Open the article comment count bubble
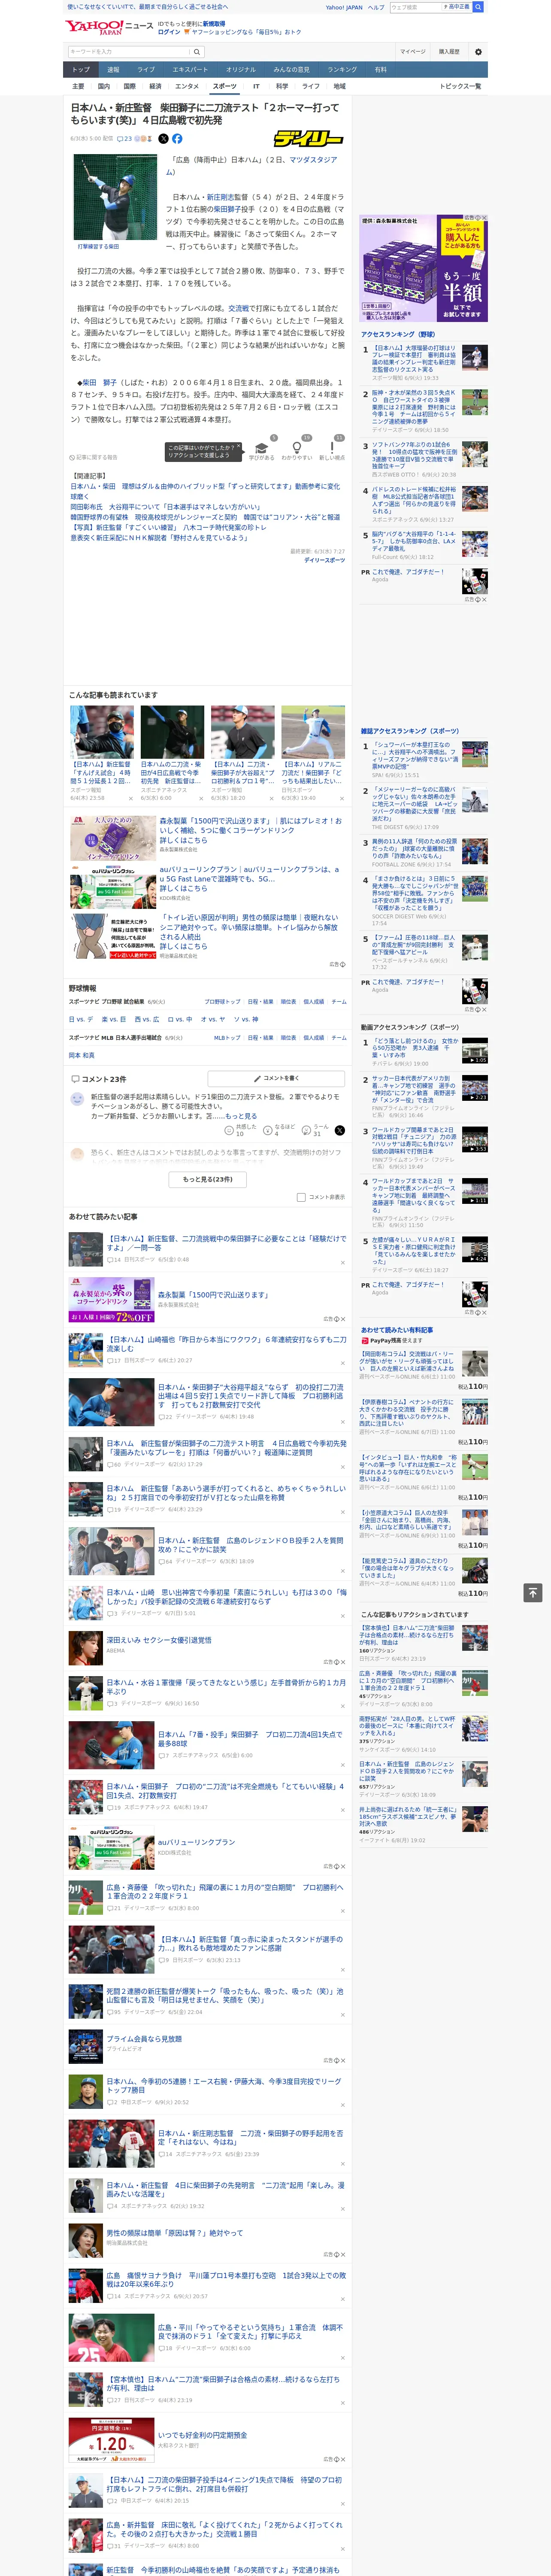This screenshot has width=551, height=2576. click(x=125, y=139)
